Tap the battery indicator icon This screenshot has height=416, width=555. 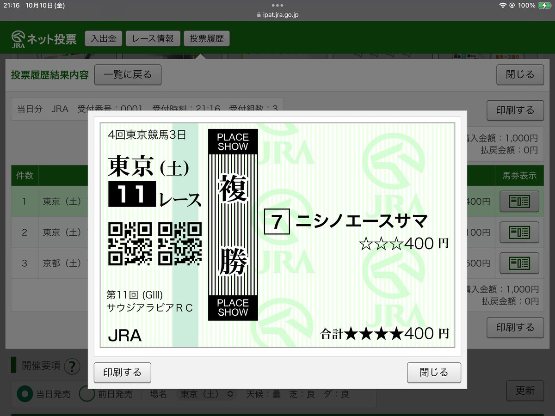tap(544, 5)
